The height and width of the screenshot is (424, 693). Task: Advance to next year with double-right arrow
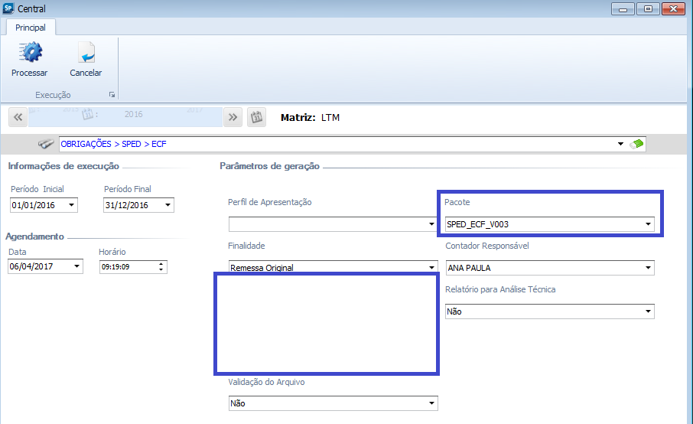(233, 117)
